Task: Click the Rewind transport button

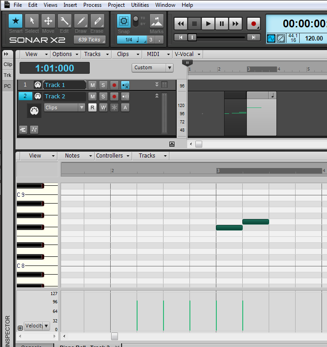Action: tap(181, 24)
